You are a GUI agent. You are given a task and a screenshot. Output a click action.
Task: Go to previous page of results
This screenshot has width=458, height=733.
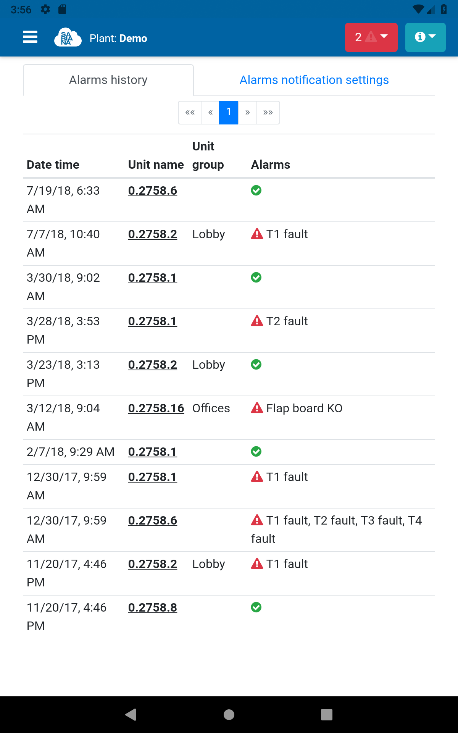(x=210, y=112)
